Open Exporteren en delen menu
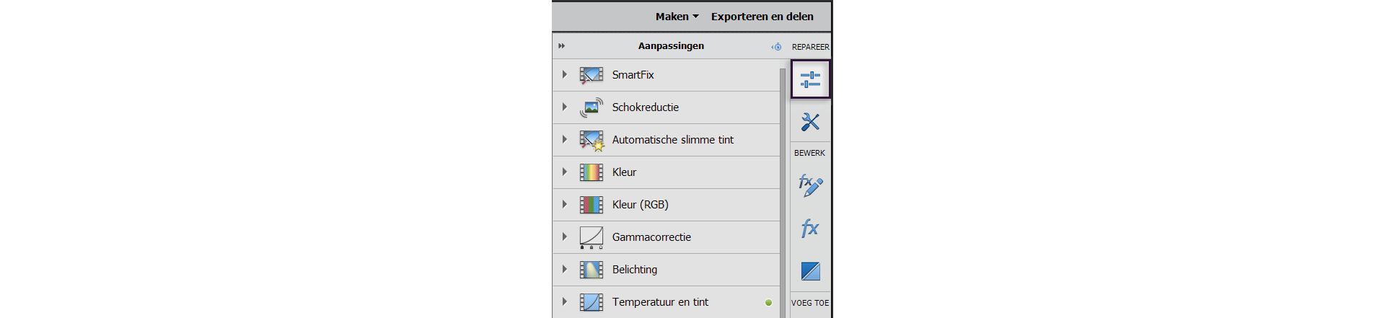 [762, 17]
